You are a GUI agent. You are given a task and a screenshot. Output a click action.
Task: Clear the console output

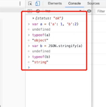pyautogui.click(x=38, y=11)
